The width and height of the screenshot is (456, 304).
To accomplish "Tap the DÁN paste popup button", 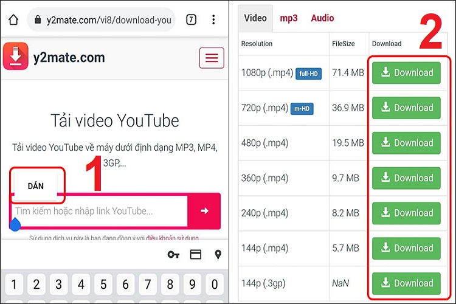I will (x=36, y=186).
